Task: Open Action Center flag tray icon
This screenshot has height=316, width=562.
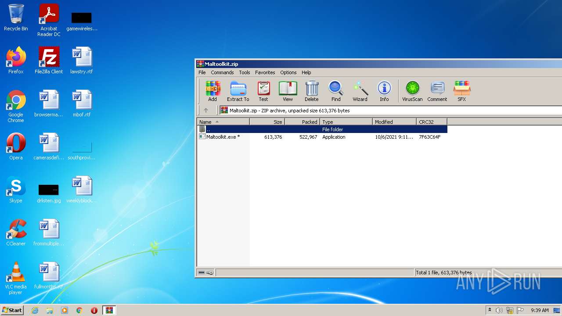Action: coord(520,310)
